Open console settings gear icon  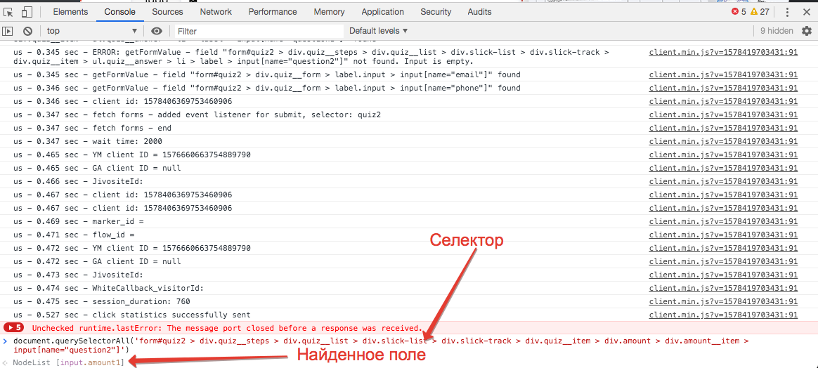[x=806, y=31]
